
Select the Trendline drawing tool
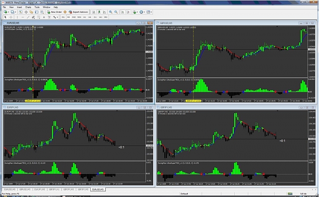pyautogui.click(x=28, y=17)
